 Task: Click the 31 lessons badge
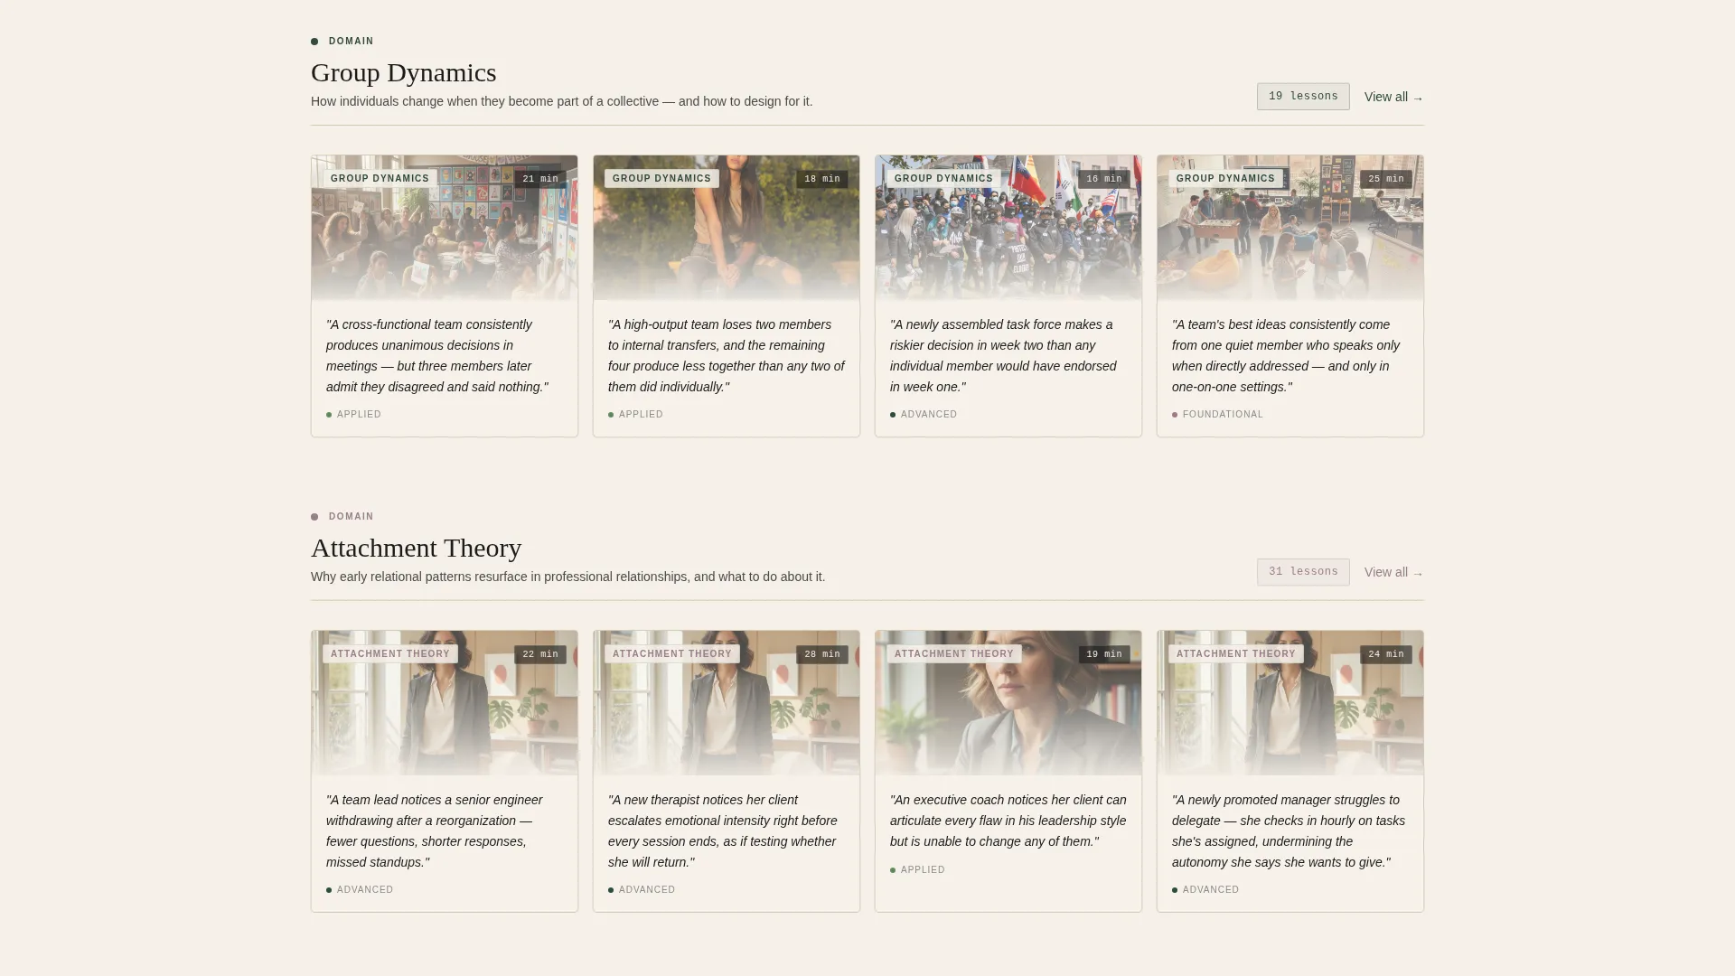[1303, 572]
